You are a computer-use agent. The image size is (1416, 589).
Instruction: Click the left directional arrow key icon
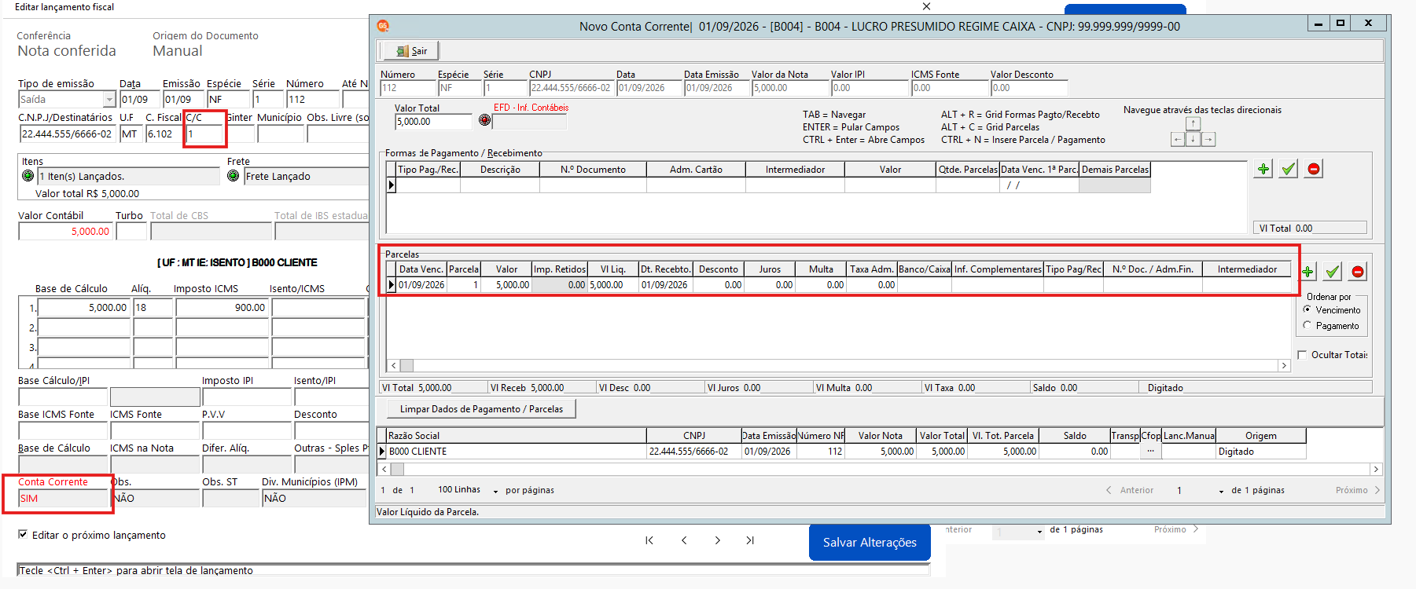[x=1178, y=140]
